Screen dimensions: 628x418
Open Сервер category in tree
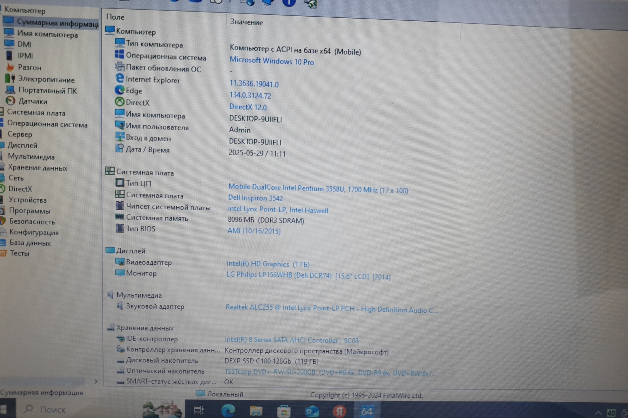point(20,134)
